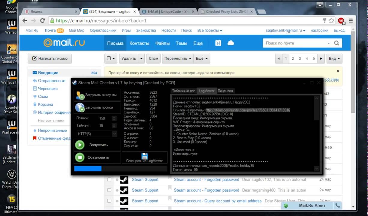368x216 pixels.
Task: Open the saved password key icon
Action: [x=325, y=20]
